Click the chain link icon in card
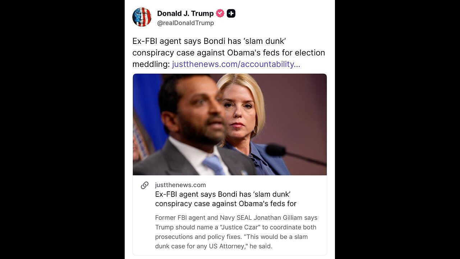This screenshot has height=259, width=460. tap(144, 185)
